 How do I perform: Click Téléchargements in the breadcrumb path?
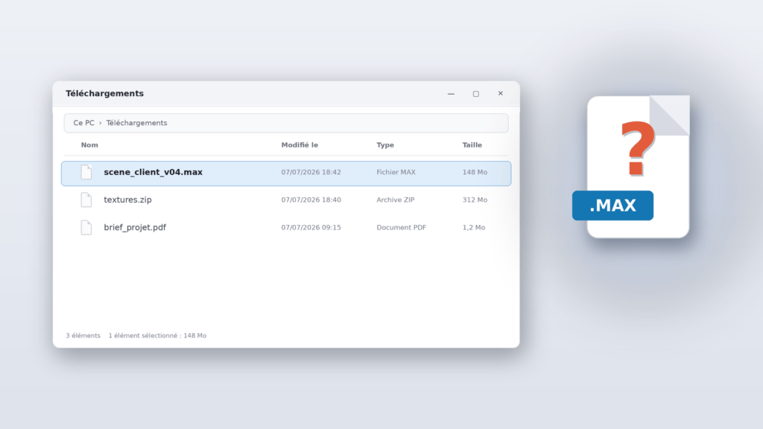[137, 123]
